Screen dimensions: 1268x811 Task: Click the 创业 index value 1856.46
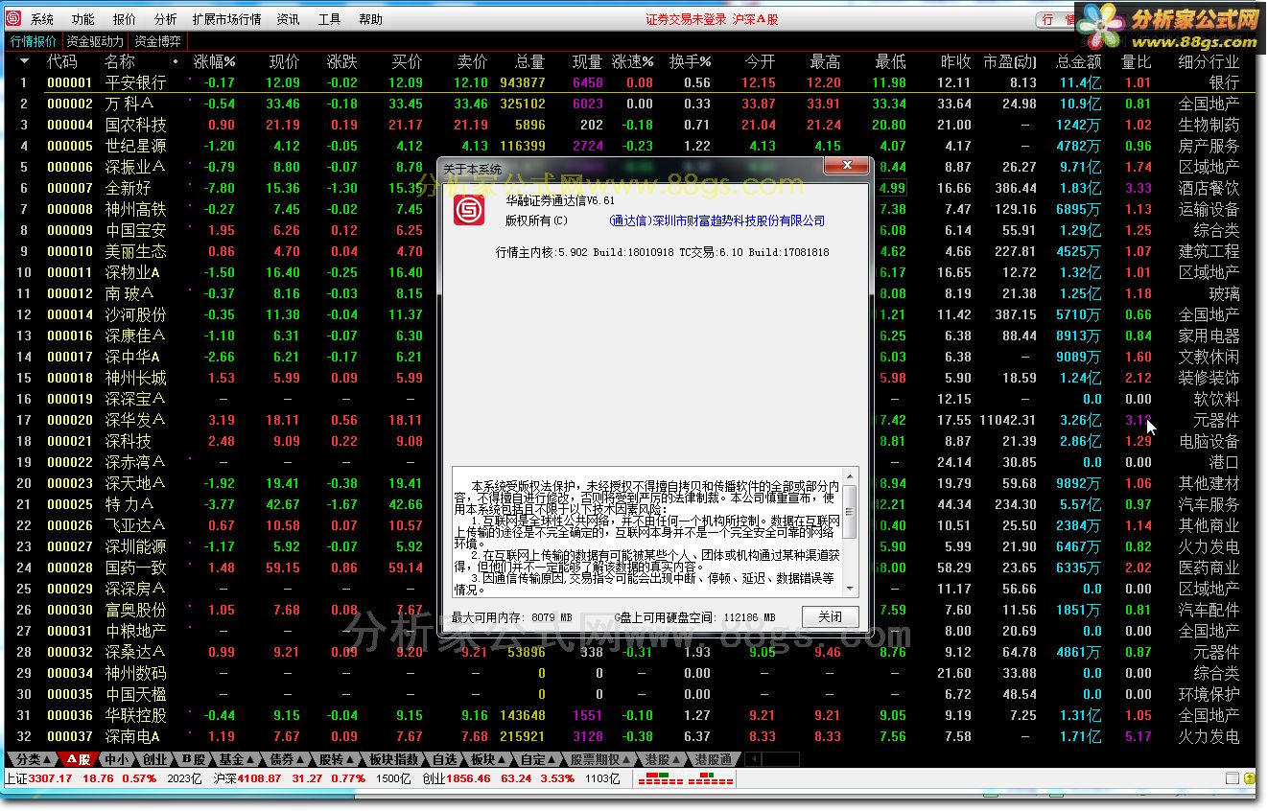(x=468, y=779)
